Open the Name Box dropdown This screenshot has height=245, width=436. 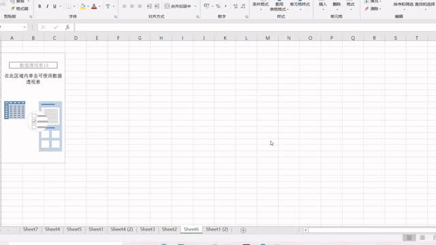25,27
